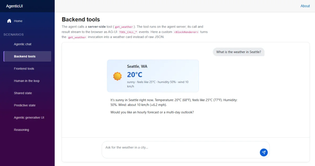The height and width of the screenshot is (166, 315).
Task: Click the Seattle, WA card title
Action: tap(137, 66)
